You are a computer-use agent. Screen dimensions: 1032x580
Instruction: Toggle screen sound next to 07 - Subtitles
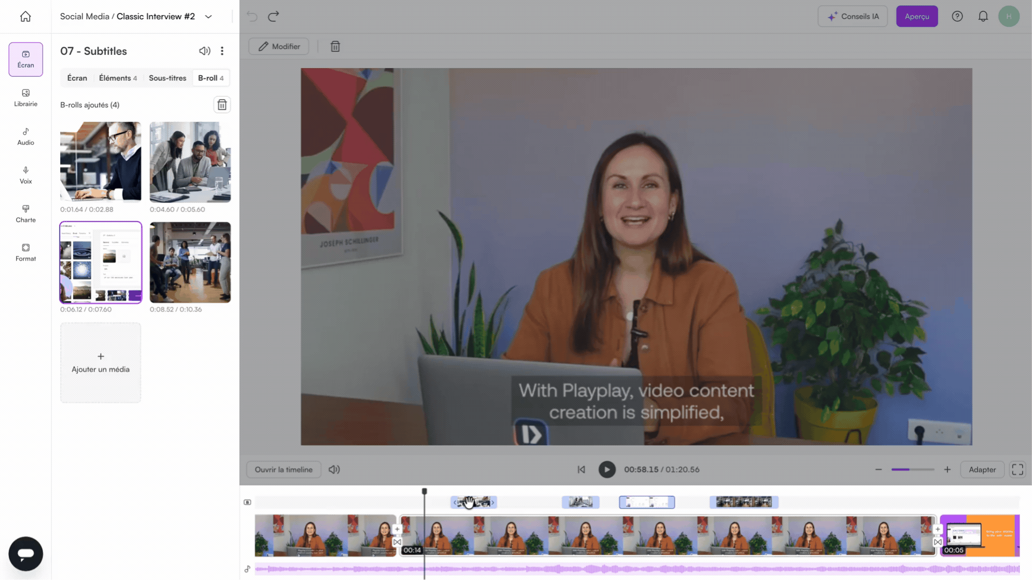point(205,51)
